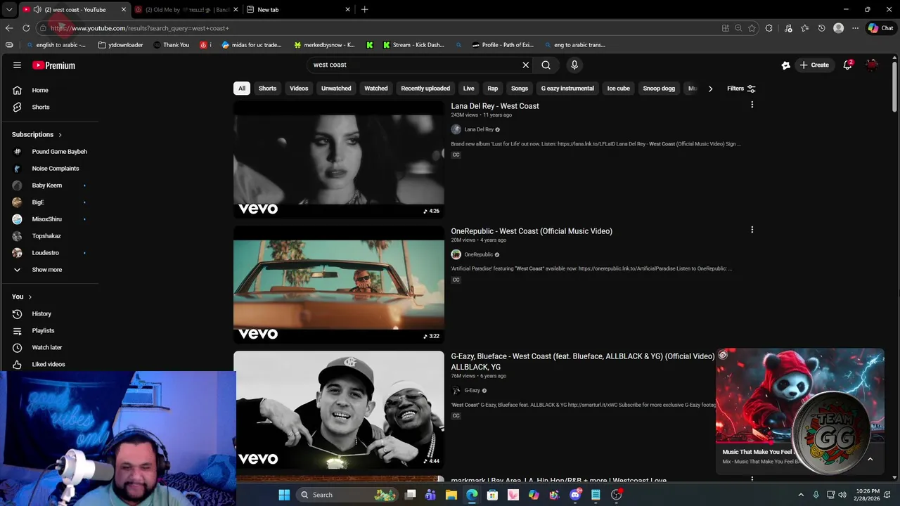Expand the Subscriptions section arrow
900x506 pixels.
pyautogui.click(x=60, y=135)
